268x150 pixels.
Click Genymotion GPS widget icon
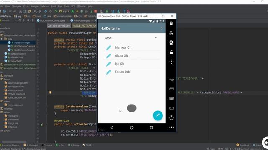pos(171,33)
